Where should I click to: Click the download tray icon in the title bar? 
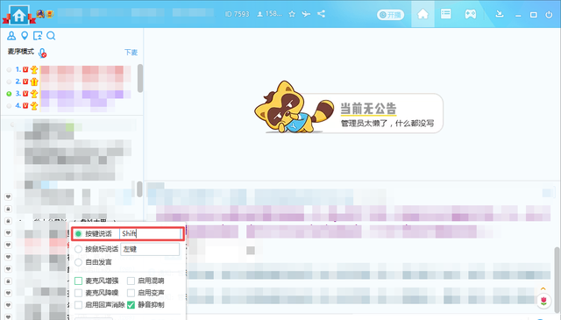(x=500, y=14)
